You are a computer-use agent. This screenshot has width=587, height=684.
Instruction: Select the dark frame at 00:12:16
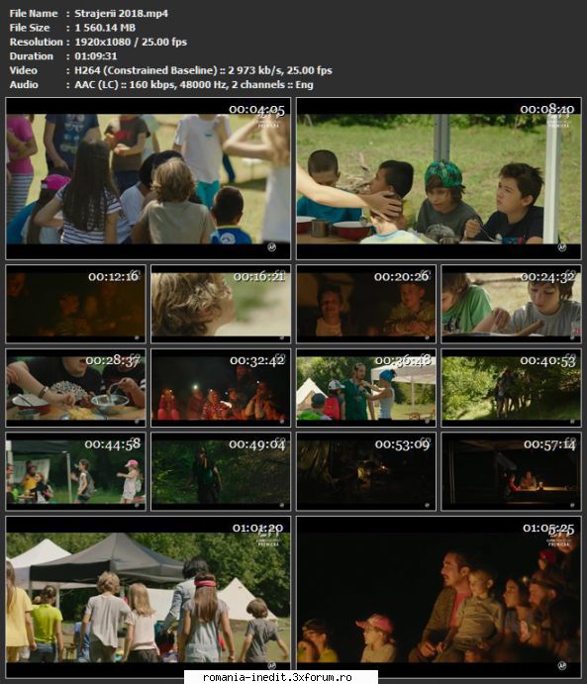pyautogui.click(x=75, y=304)
